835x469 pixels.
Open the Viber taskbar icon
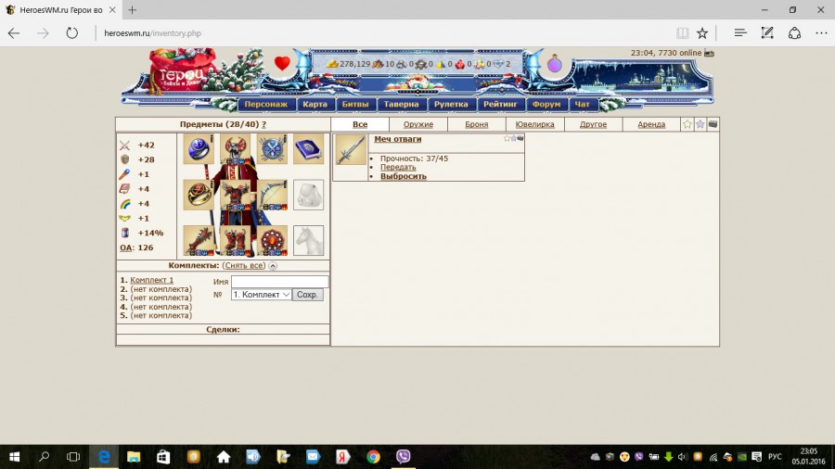pos(404,457)
